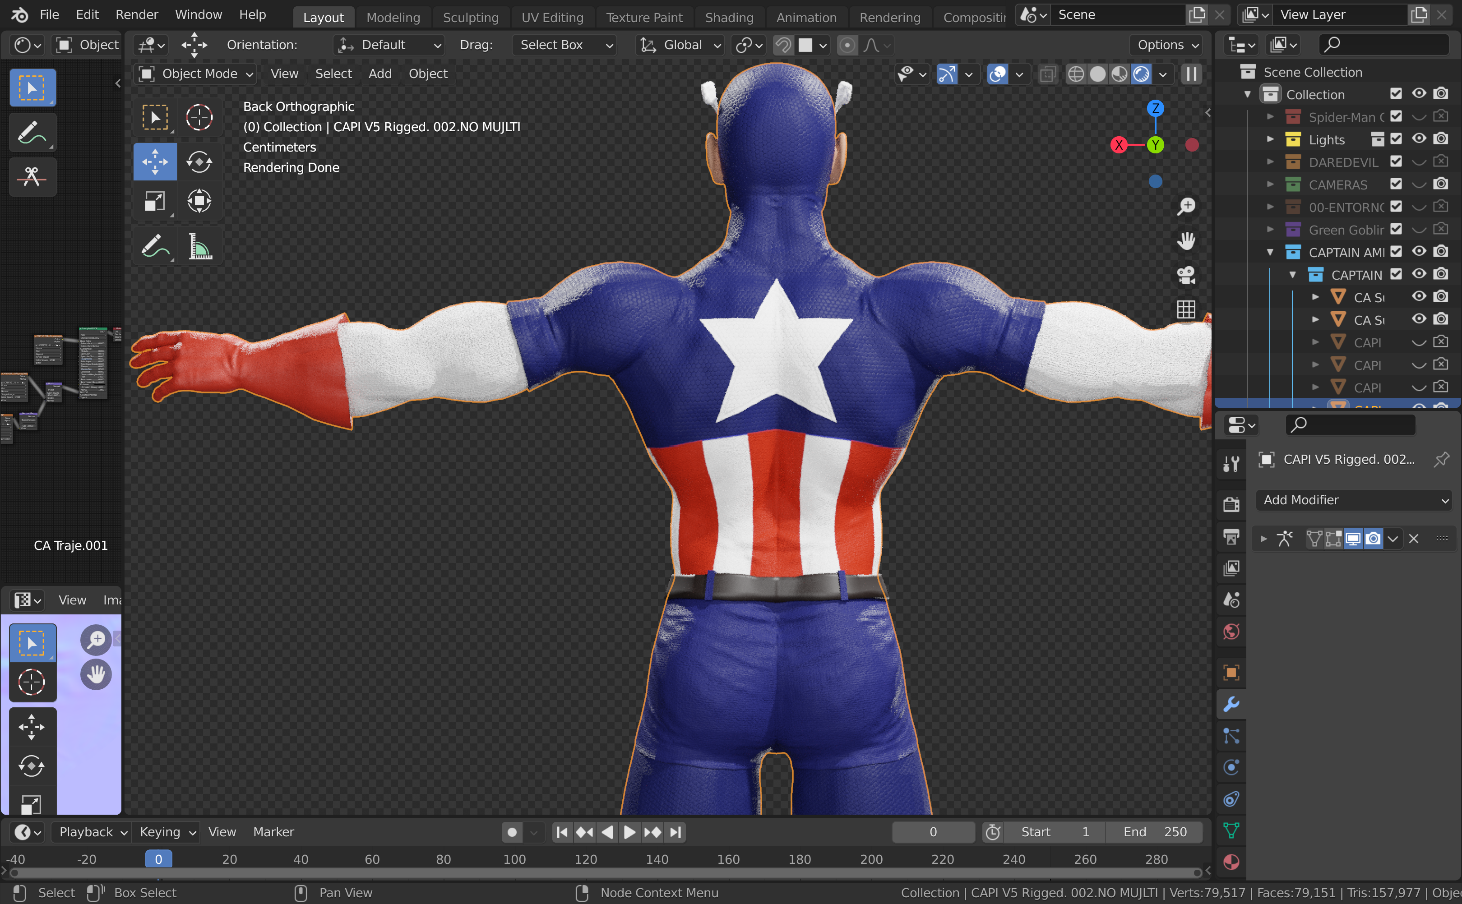The image size is (1462, 904).
Task: Open the Add Modifier dropdown
Action: point(1354,500)
